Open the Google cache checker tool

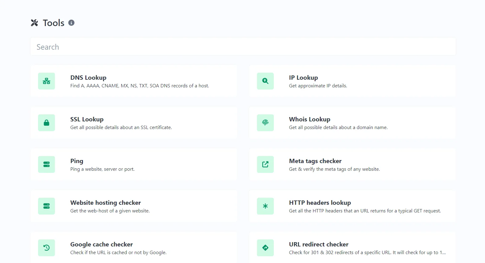pos(134,247)
